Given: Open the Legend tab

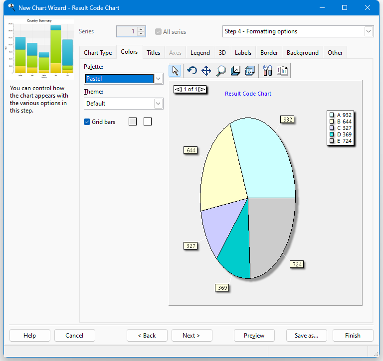Looking at the screenshot, I should pyautogui.click(x=200, y=53).
